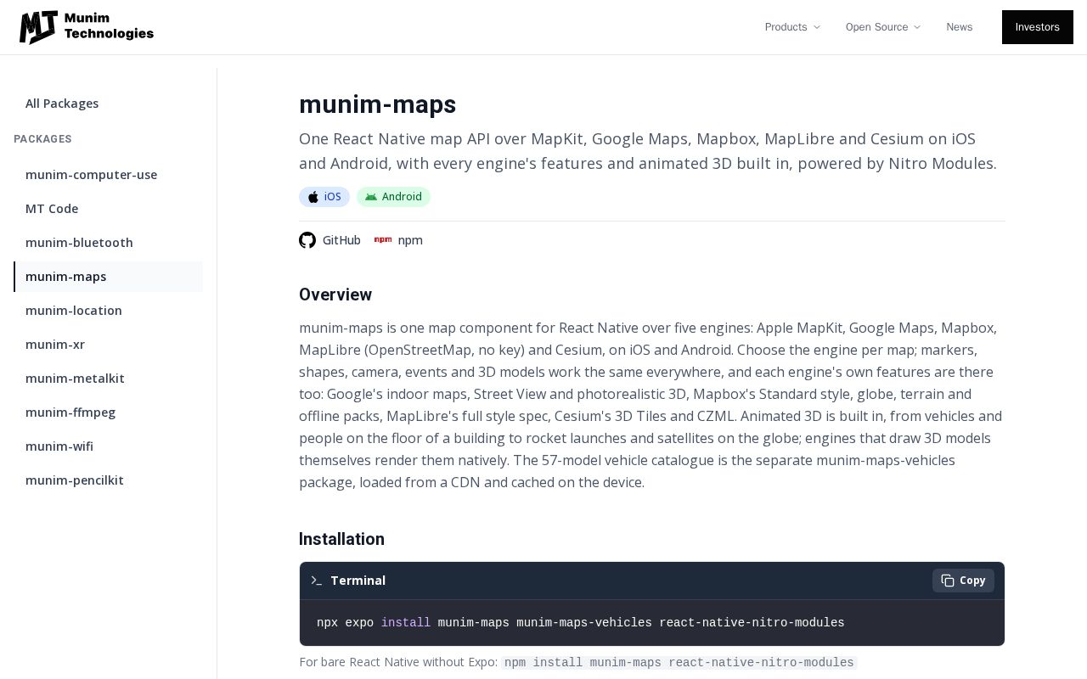Click the Terminal label in code block
Viewport: 1087px width, 679px height.
pos(358,581)
